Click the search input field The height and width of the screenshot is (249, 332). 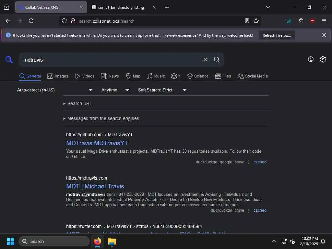click(x=110, y=60)
